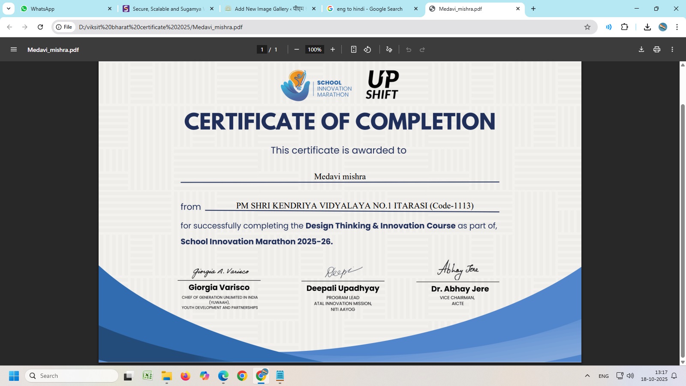
Task: Open a new browser tab
Action: coord(533,9)
